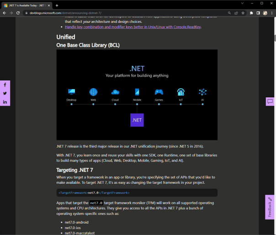Open the Chrome profile avatar
276x235 pixels.
265,13
